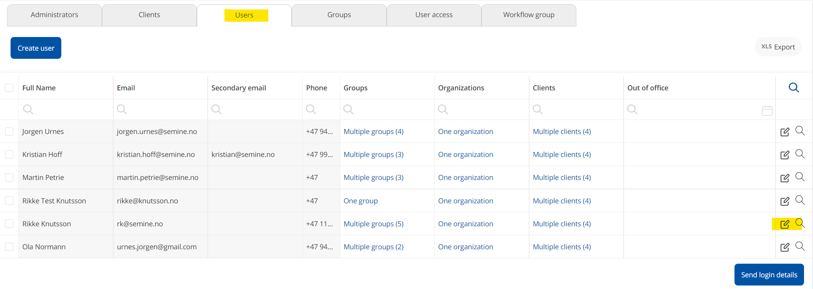Toggle the select-all checkbox in header

click(x=9, y=88)
